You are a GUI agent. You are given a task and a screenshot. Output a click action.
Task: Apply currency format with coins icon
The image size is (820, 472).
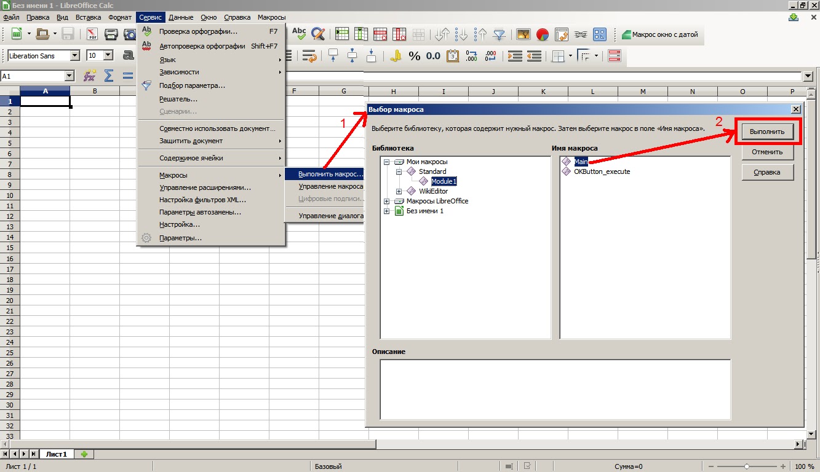(396, 55)
